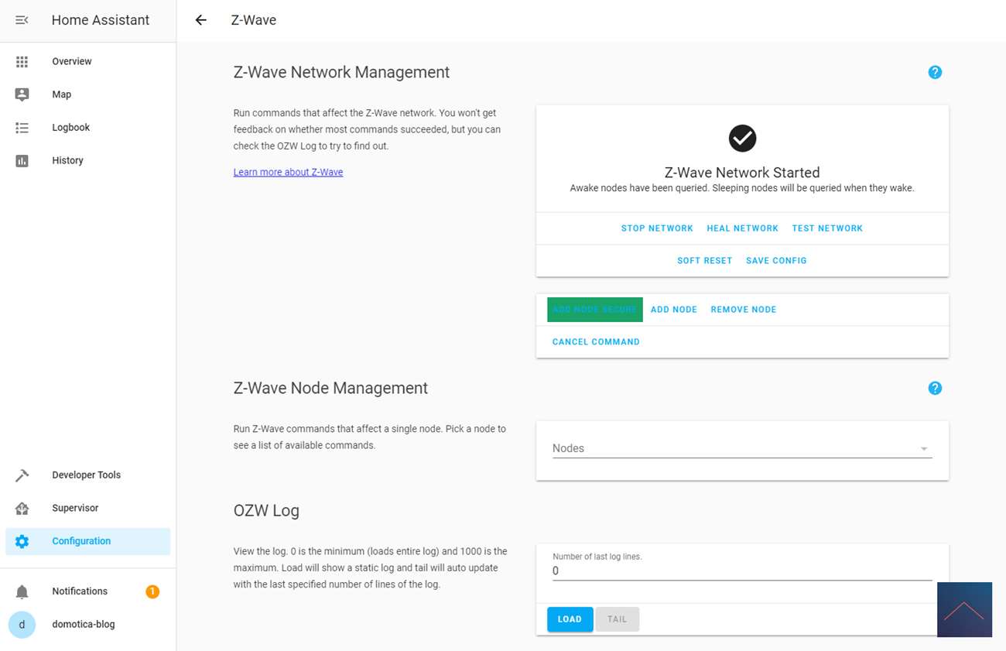Click the back arrow next to Z-Wave
1006x651 pixels.
click(x=201, y=20)
